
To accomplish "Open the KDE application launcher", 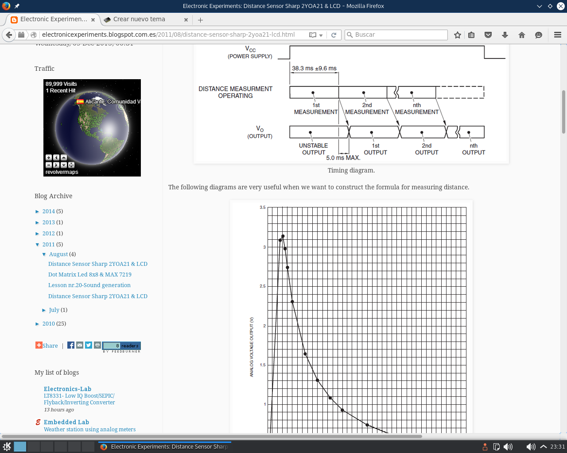I will click(7, 446).
